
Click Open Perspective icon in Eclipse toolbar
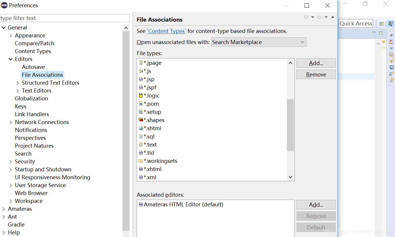tap(381, 24)
